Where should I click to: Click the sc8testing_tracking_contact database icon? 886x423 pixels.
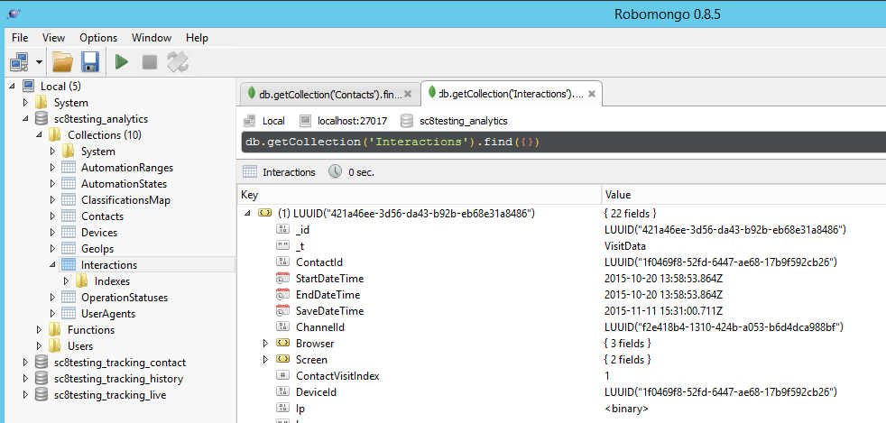coord(42,362)
